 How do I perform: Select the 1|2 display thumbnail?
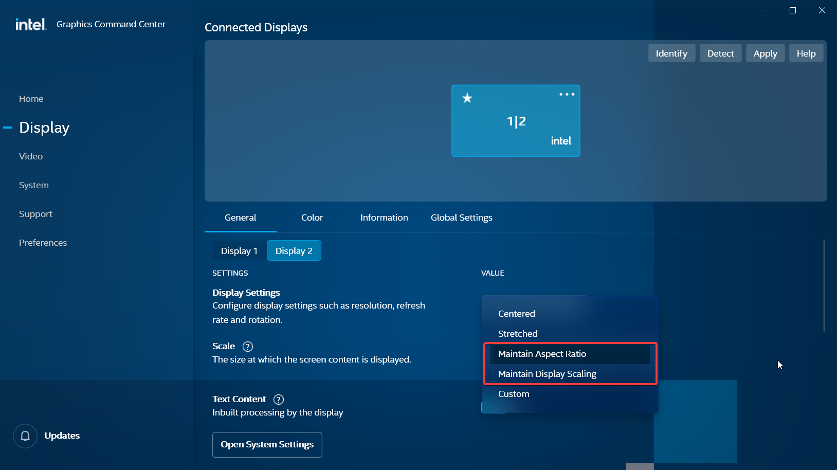pyautogui.click(x=516, y=121)
